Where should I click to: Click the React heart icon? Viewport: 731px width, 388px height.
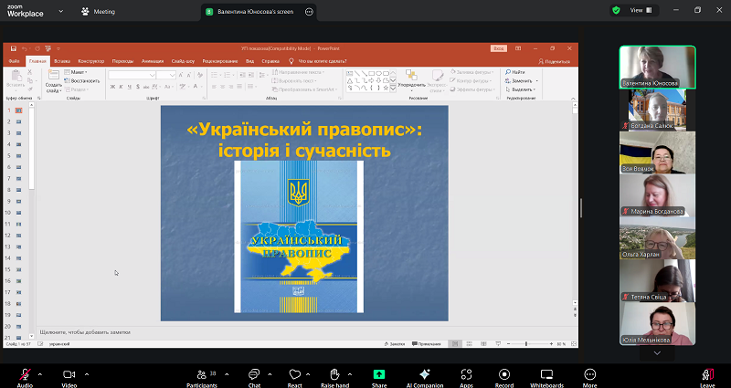pos(294,374)
